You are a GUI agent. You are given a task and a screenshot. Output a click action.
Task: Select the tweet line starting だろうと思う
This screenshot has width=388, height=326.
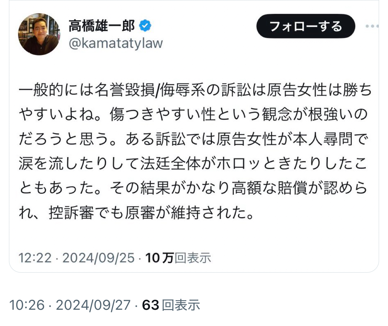(194, 139)
